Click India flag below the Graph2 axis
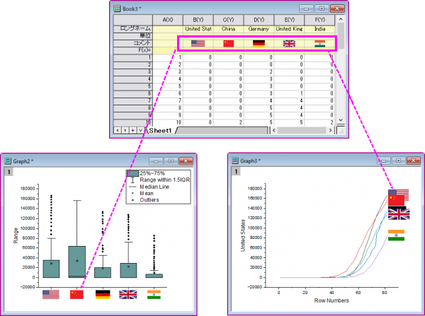The width and height of the screenshot is (425, 316). click(154, 294)
